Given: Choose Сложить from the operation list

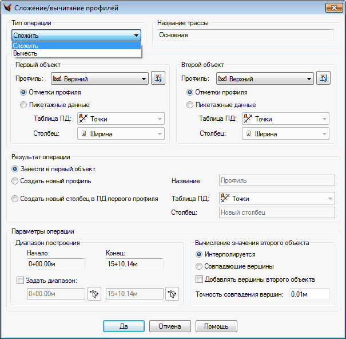Looking at the screenshot, I should (x=26, y=46).
